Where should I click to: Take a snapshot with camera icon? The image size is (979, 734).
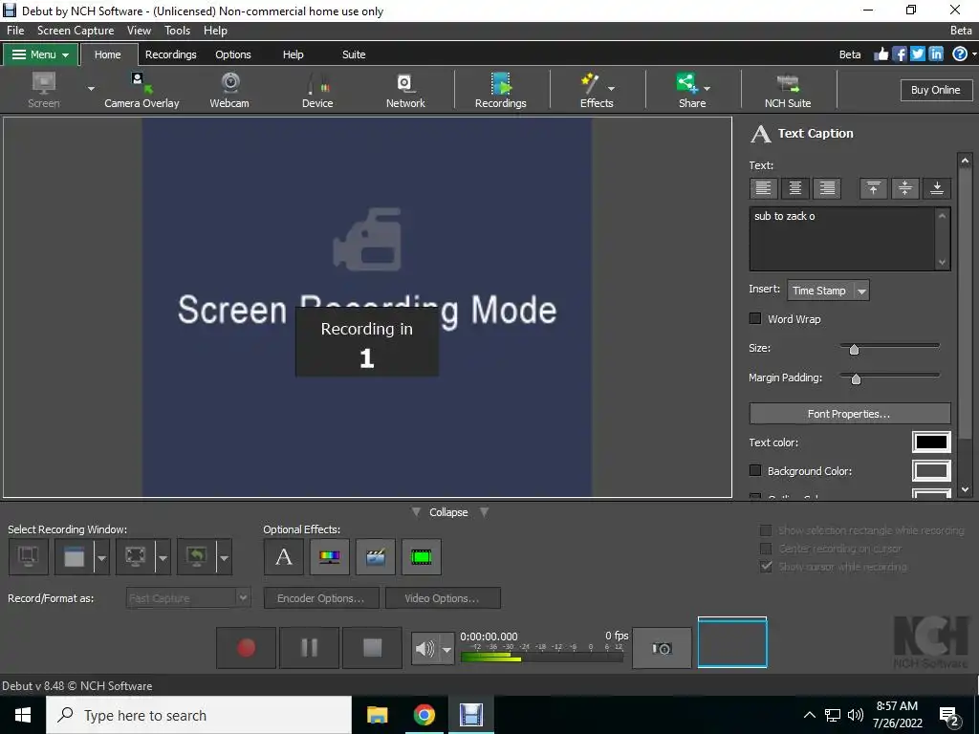pyautogui.click(x=662, y=648)
